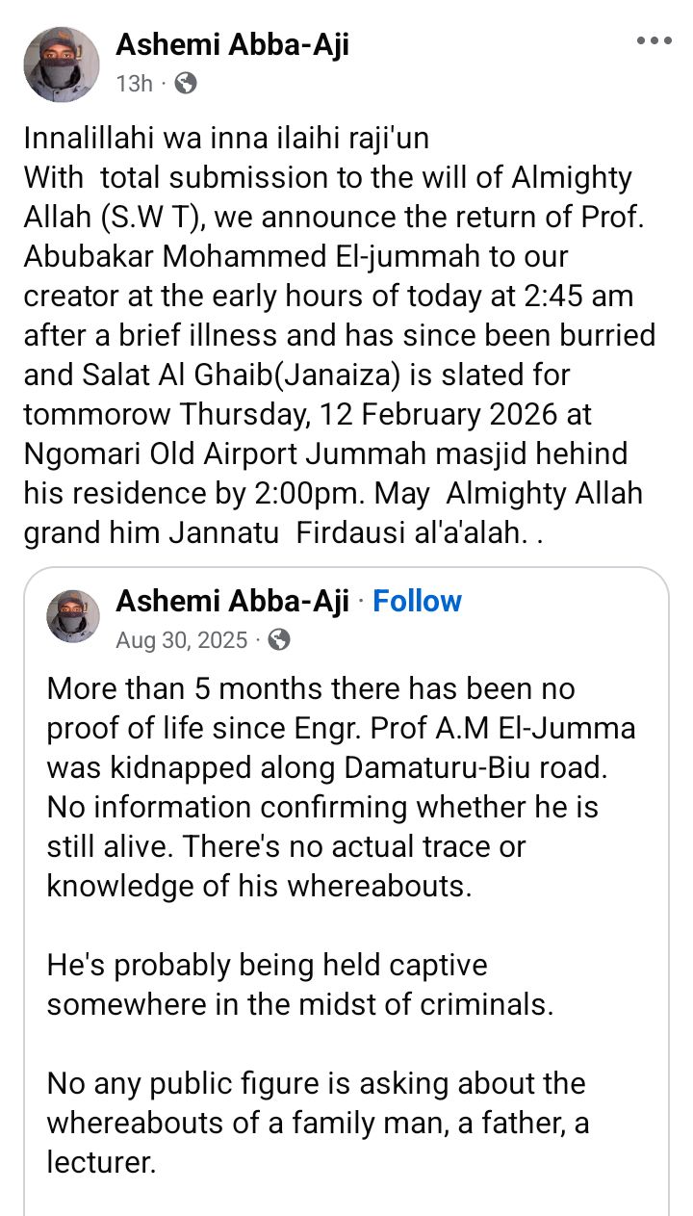Click the 13h timestamp to open the post

point(133,85)
